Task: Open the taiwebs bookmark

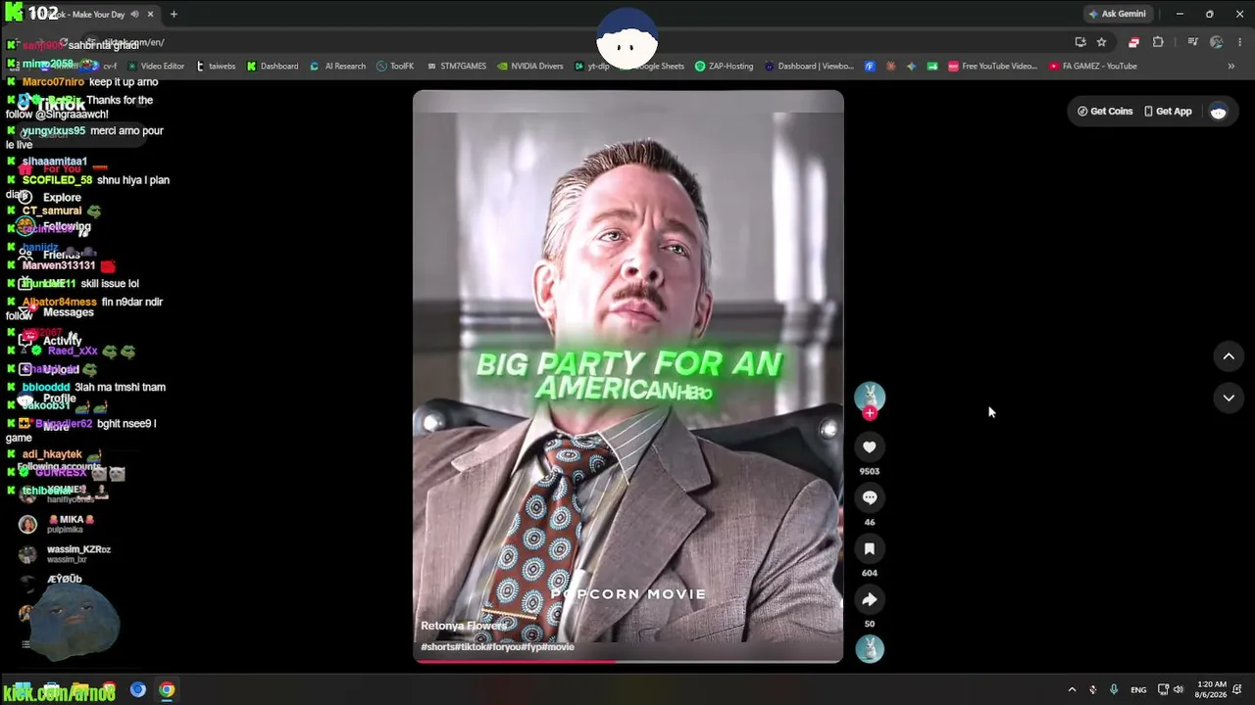Action: tap(216, 67)
